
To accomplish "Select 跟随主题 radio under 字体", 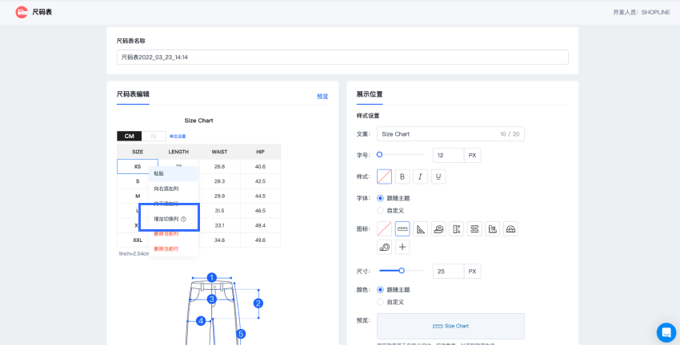I will [380, 198].
